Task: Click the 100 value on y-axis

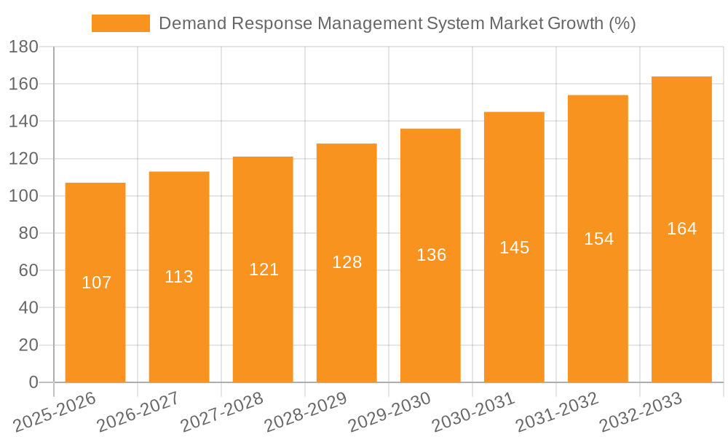Action: (24, 196)
